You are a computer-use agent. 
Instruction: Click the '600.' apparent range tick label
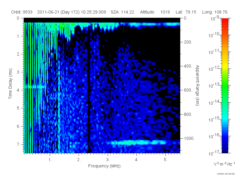(x=188, y=90)
